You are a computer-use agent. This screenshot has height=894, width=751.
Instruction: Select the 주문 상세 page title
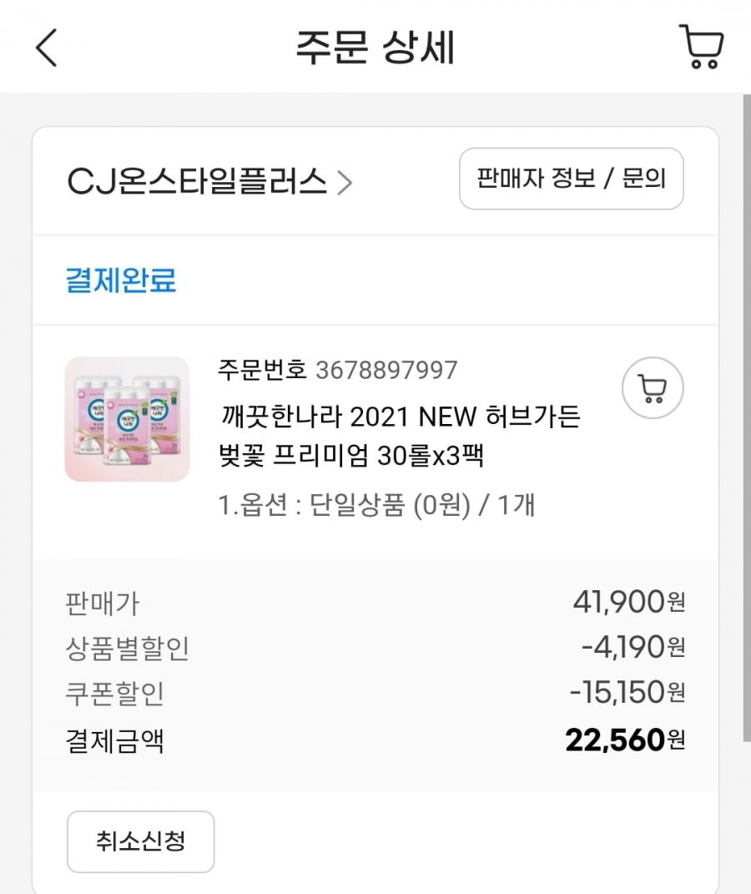(x=375, y=48)
